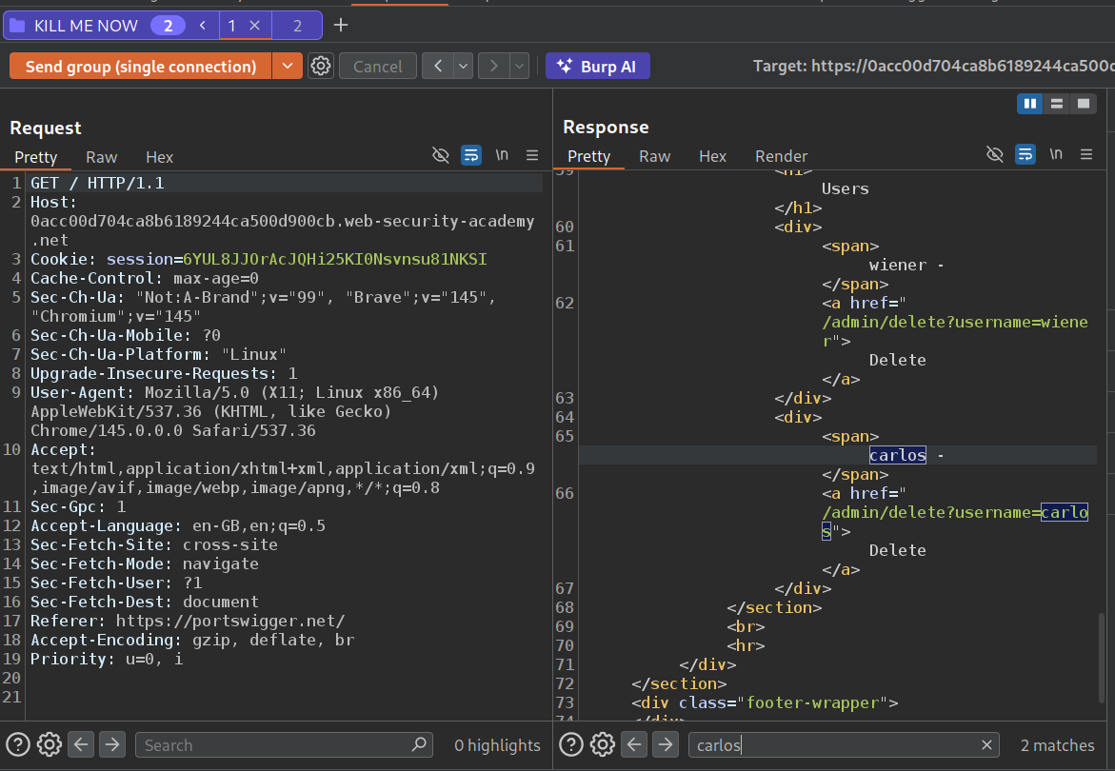1115x771 pixels.
Task: Open Response search settings gear icon
Action: (x=602, y=745)
